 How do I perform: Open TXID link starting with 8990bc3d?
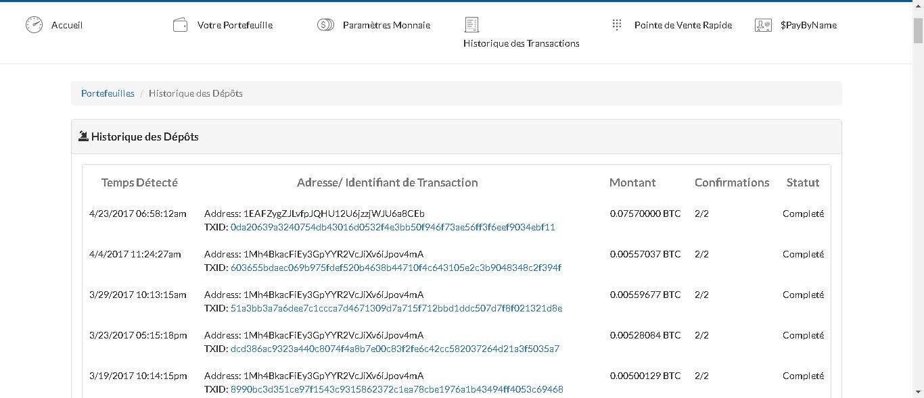point(396,390)
